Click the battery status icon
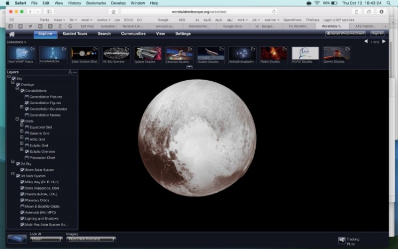Viewport: 398px width, 249px height. pyautogui.click(x=334, y=3)
